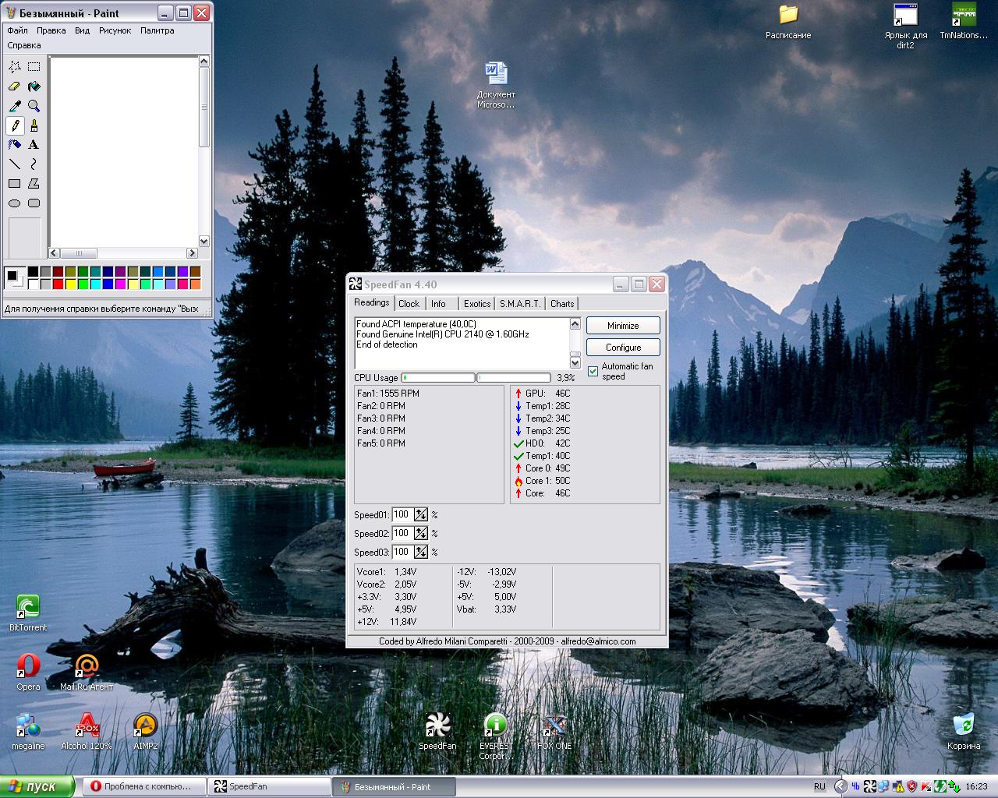Click the Paint canvas vertical scroll-up arrow
This screenshot has width=998, height=798.
click(x=204, y=62)
